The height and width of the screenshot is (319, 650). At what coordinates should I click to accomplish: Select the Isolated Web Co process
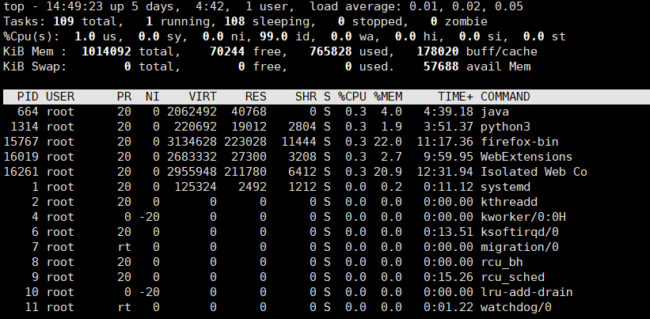[x=534, y=172]
